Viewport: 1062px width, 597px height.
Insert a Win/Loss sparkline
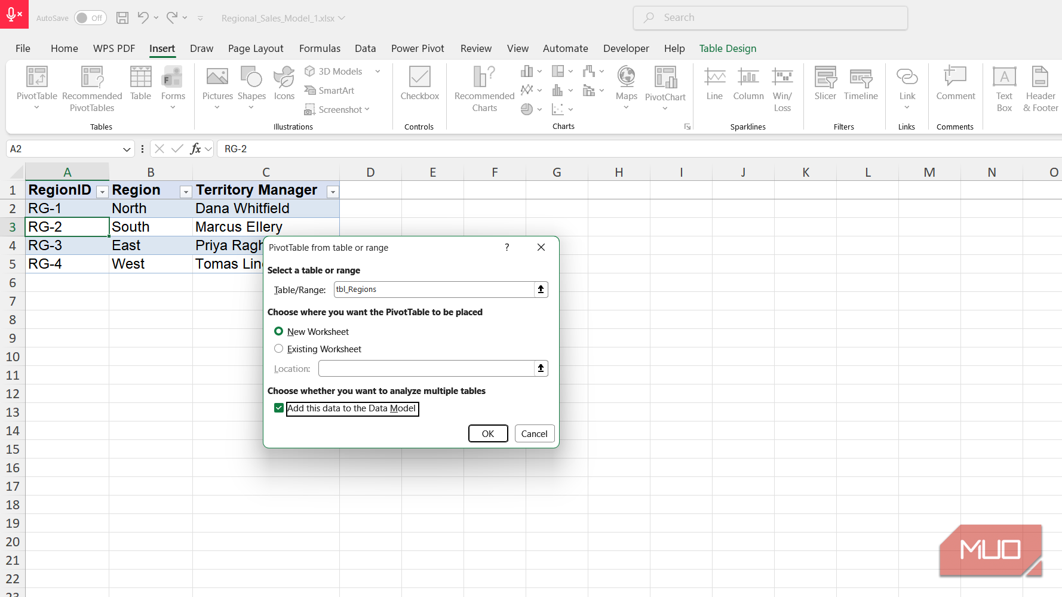[x=782, y=88]
